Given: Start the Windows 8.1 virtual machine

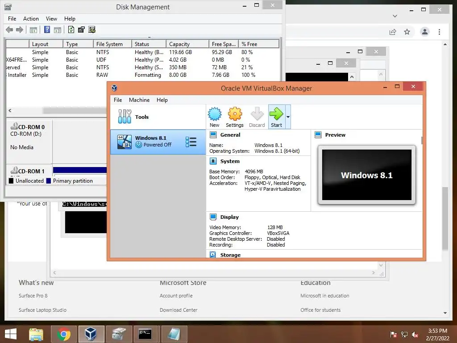Looking at the screenshot, I should pyautogui.click(x=276, y=117).
